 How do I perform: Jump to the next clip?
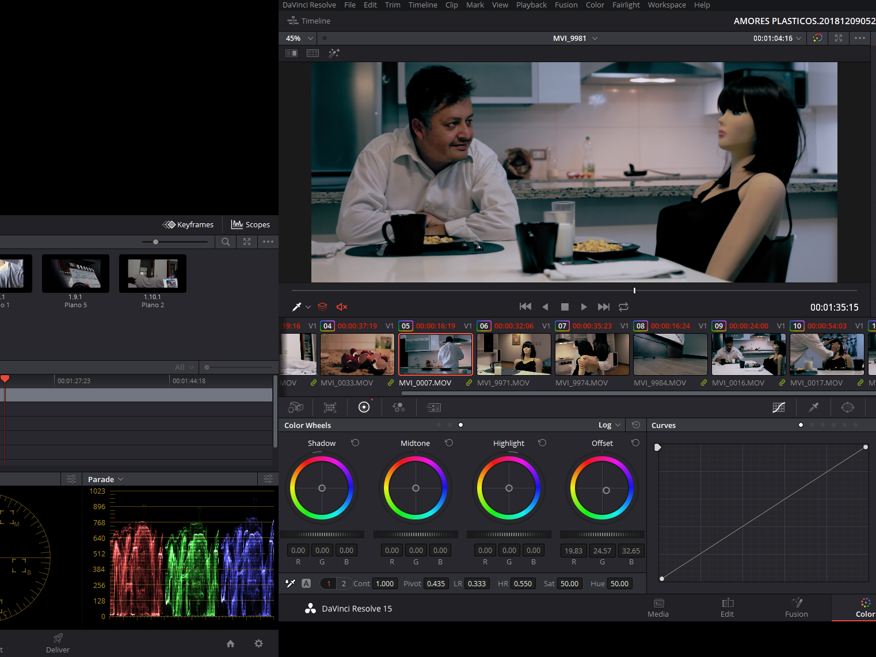604,307
